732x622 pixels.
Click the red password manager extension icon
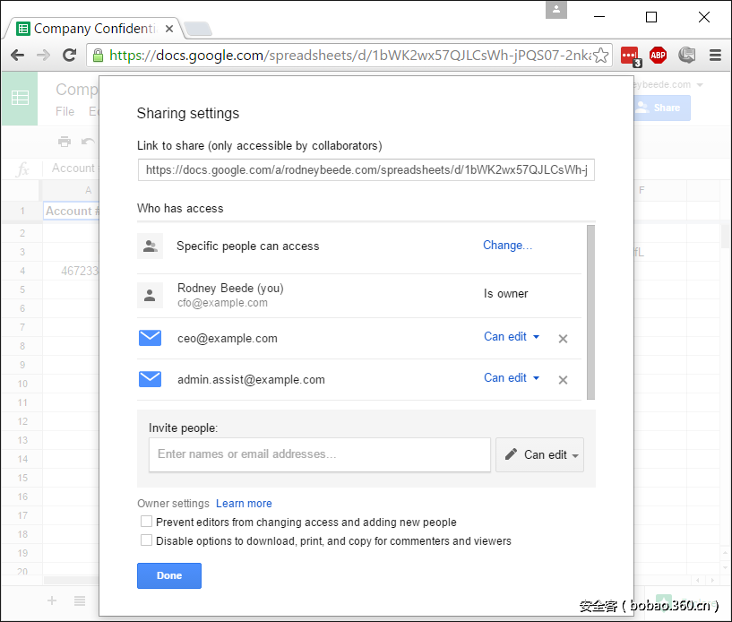coord(631,56)
